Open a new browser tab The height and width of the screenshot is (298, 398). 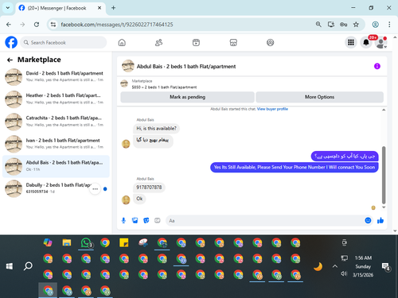tap(113, 8)
